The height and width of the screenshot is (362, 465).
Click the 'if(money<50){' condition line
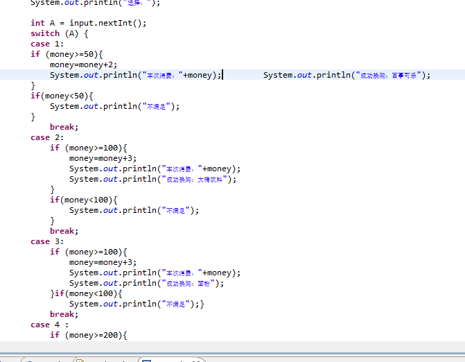[62, 96]
